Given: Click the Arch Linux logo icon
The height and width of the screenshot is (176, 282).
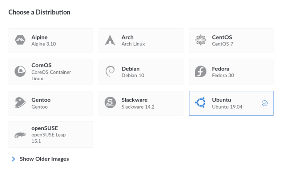Looking at the screenshot, I should 110,40.
